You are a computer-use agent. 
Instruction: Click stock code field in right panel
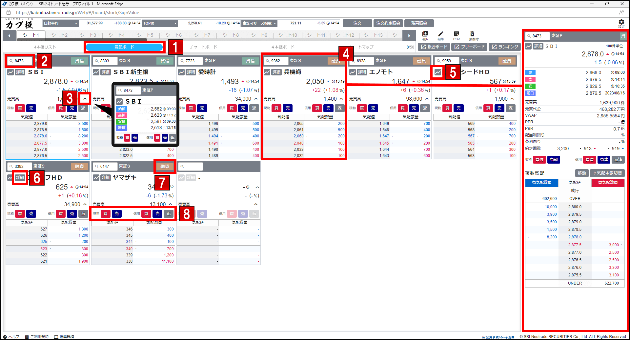pyautogui.click(x=538, y=36)
